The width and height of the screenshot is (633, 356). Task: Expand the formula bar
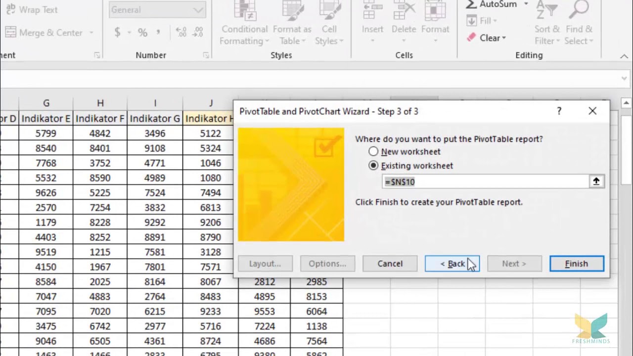click(x=625, y=78)
